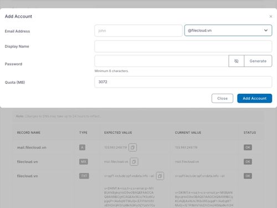277x208 pixels.
Task: Click the RECORD NAME column header
Action: 29,133
